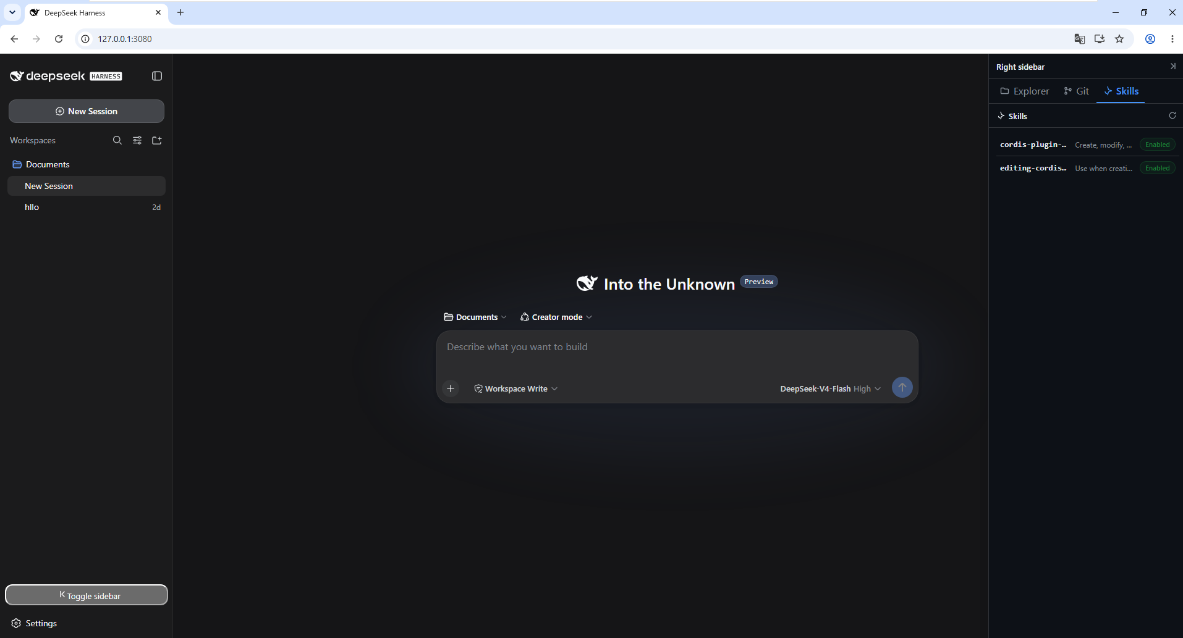Open the Documents workspace dropdown above prompt
This screenshot has height=638, width=1183.
[x=475, y=317]
